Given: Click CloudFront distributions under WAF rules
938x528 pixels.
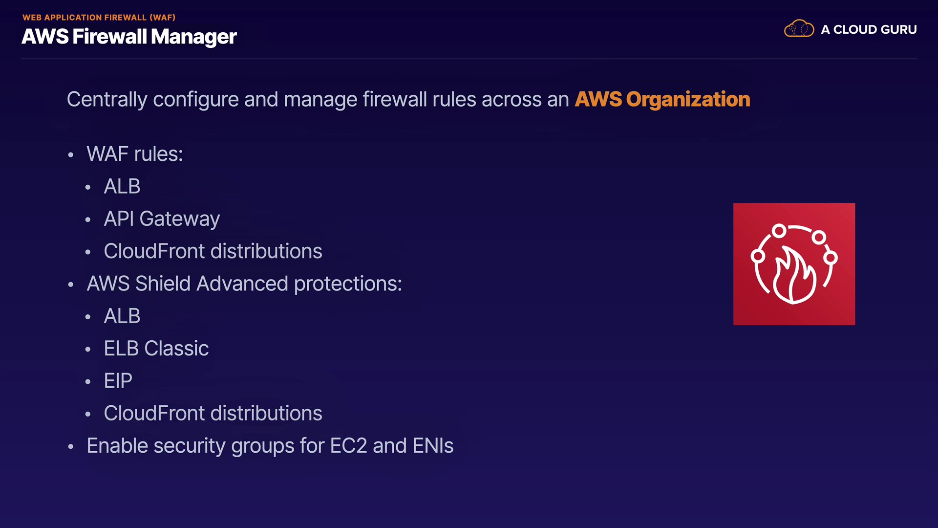Looking at the screenshot, I should click(213, 251).
